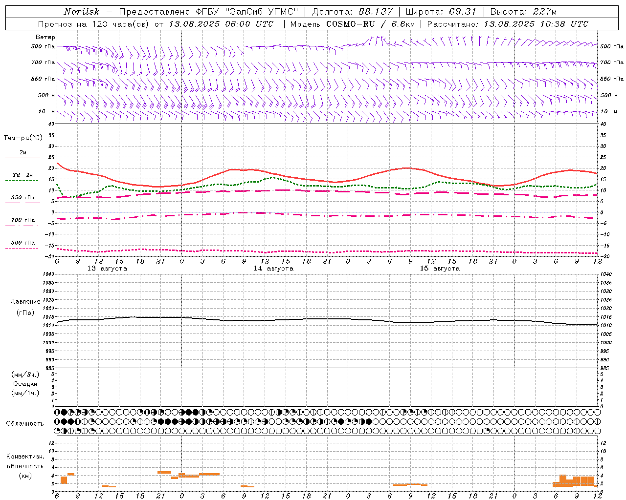Click the "Осадки" precipitation label
This screenshot has width=626, height=500.
25,384
